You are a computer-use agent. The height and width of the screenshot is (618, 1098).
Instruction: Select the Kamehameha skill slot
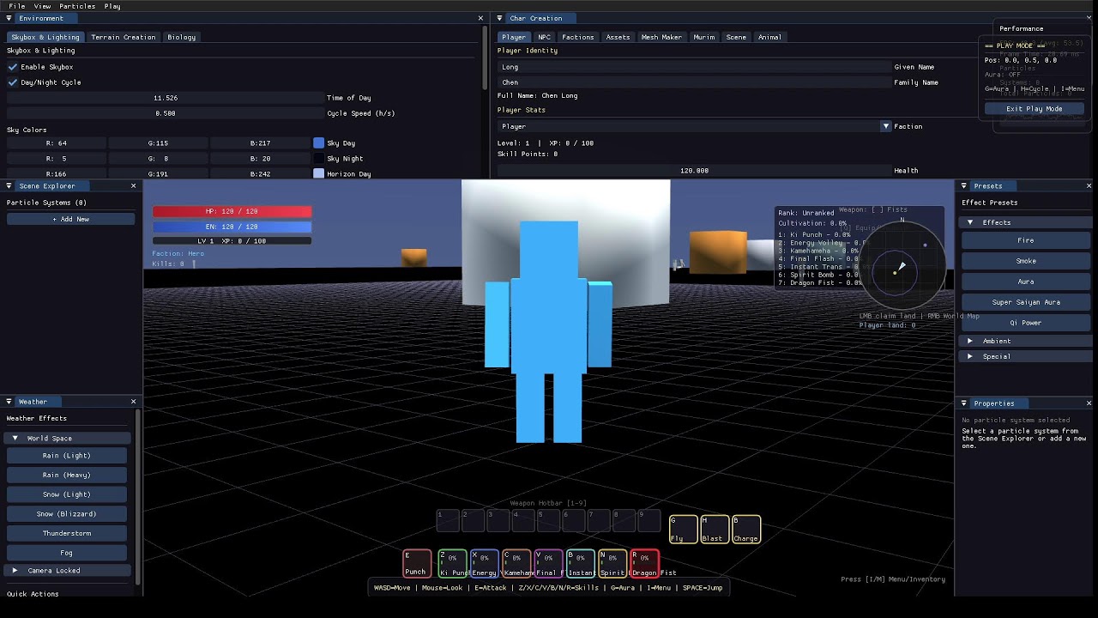516,563
